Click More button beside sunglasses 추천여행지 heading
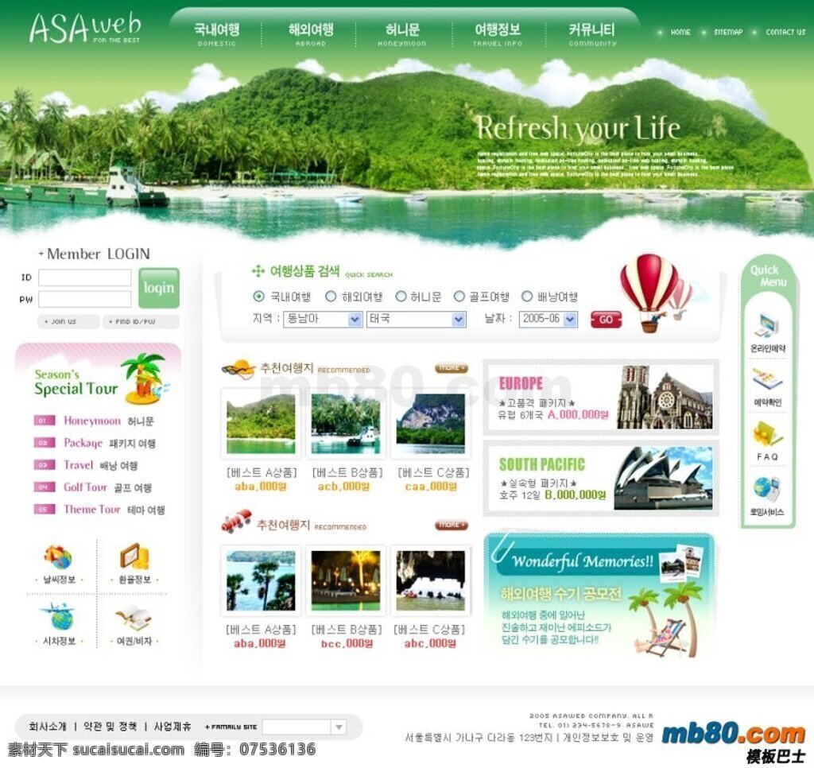The image size is (814, 768). 452,368
